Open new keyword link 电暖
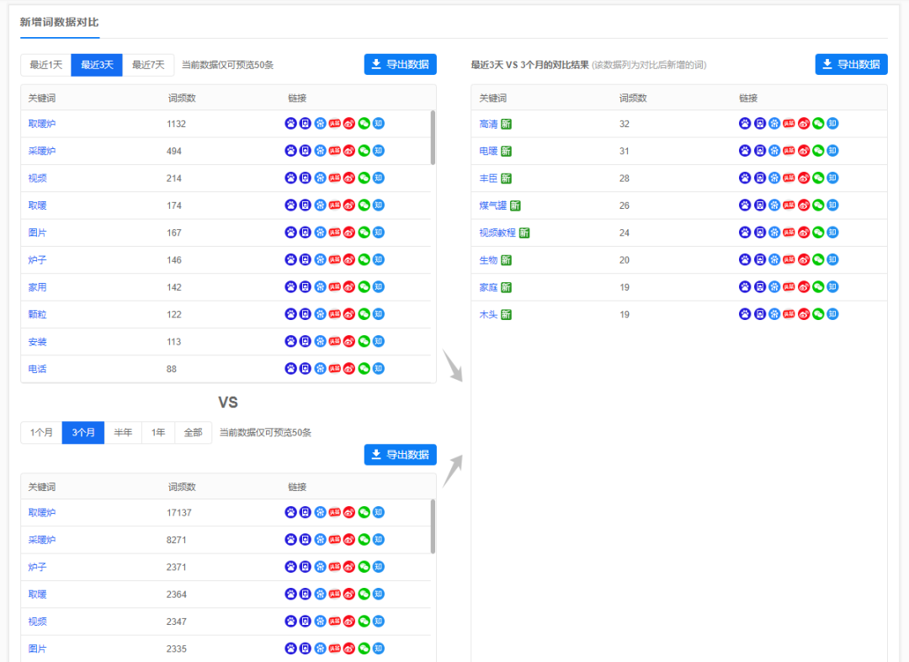 pyautogui.click(x=488, y=152)
